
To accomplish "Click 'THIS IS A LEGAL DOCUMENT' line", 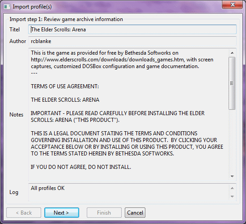I will [114, 134].
